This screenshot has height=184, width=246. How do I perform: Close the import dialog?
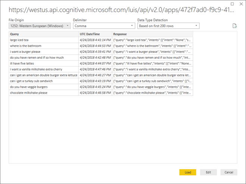point(240,4)
